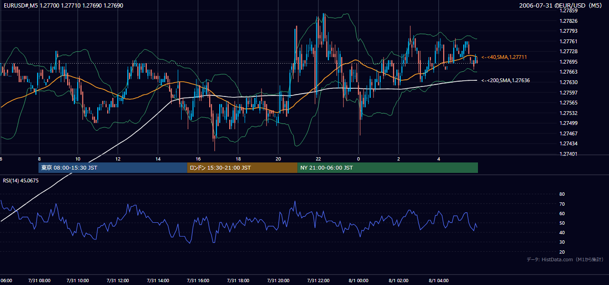Viewport: 609px width, 285px height.
Task: Select the NY 21:00-06:00 JST session bar
Action: 387,168
